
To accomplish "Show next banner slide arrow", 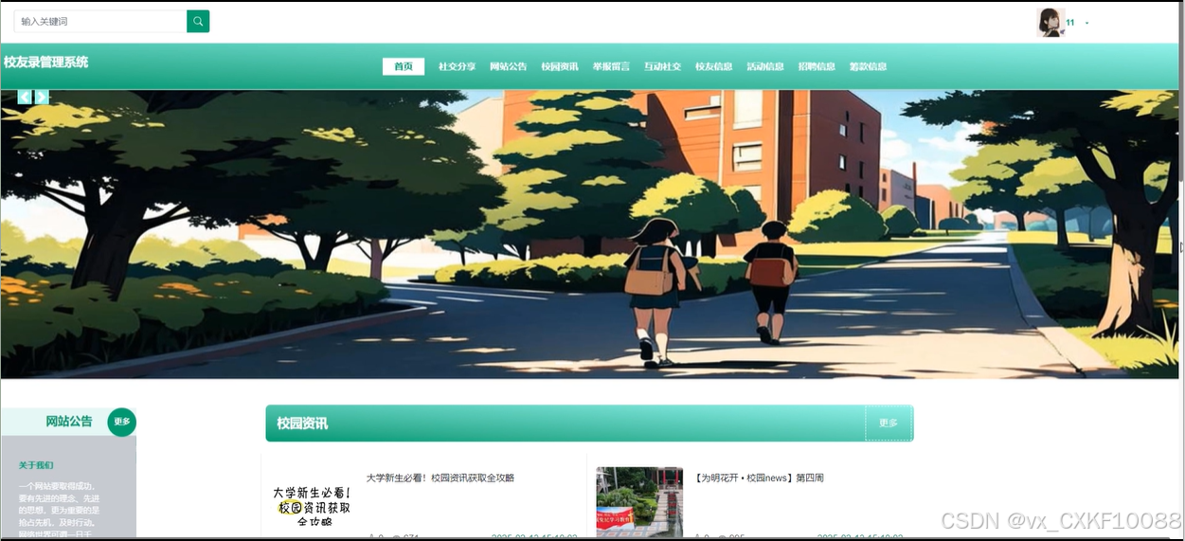I will [x=42, y=97].
